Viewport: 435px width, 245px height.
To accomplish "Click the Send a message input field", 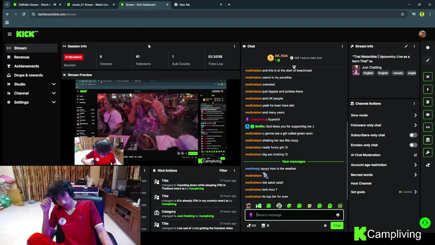I will point(294,215).
